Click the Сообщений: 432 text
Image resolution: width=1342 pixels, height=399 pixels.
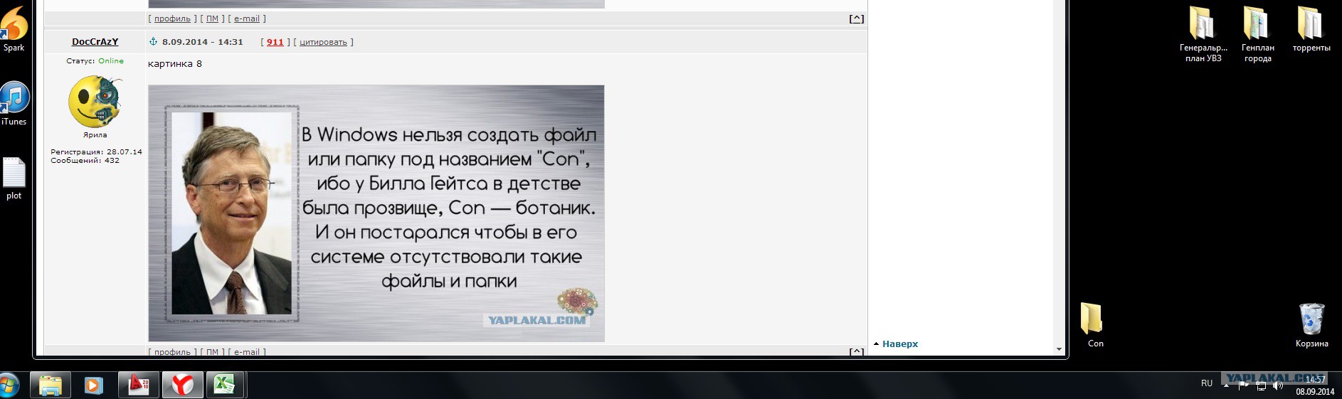click(x=85, y=161)
